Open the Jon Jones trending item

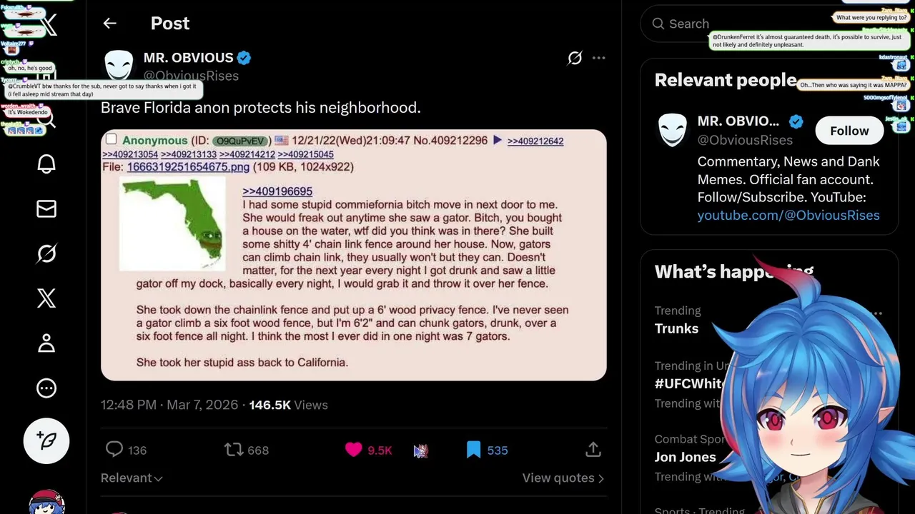click(685, 457)
